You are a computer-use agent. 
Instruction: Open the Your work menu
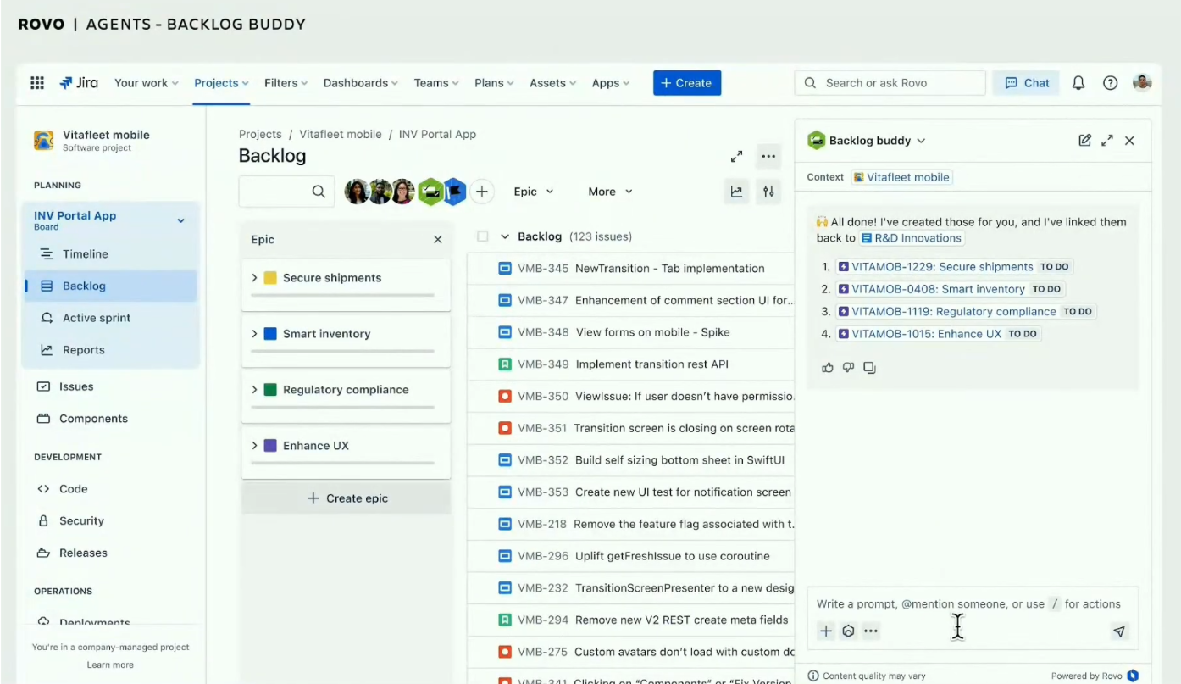point(147,83)
